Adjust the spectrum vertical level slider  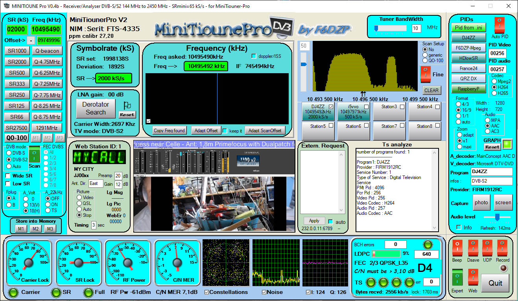303,64
